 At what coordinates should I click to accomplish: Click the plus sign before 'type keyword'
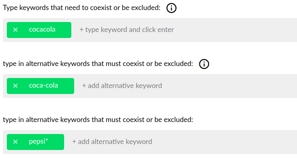coord(81,30)
